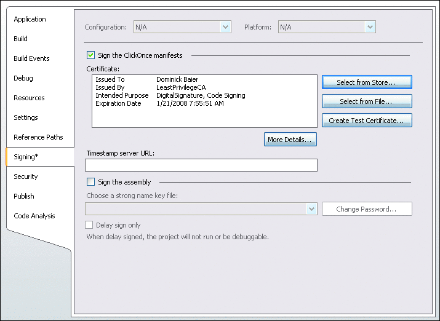Screen dimensions: 440x321
Task: Click the DigitalSignature, Code Signing purpose
Action: 201,95
